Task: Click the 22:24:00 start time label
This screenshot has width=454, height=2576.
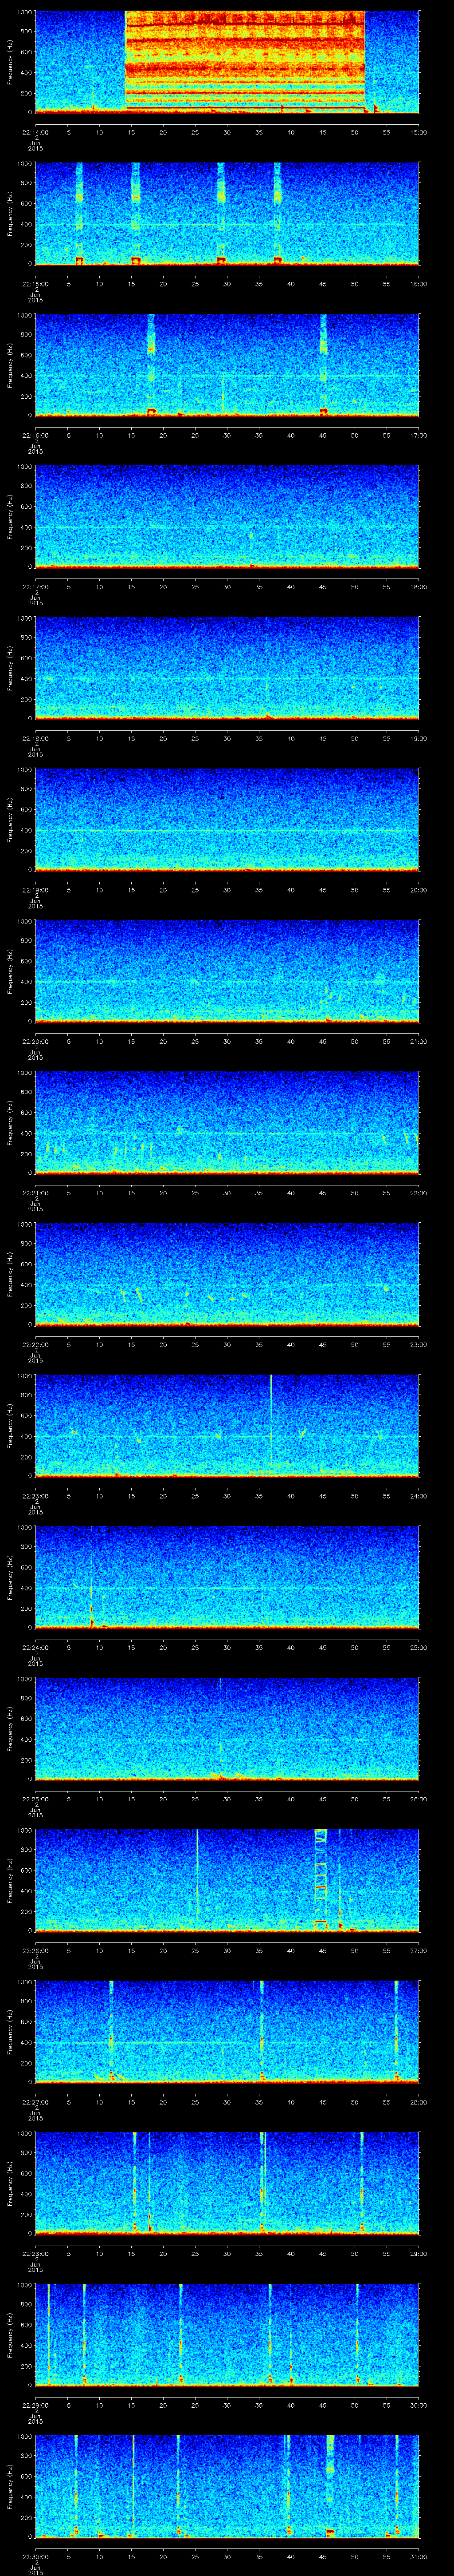Action: click(35, 1647)
